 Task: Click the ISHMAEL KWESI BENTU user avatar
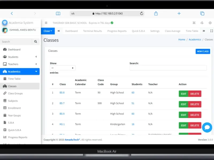5,30
